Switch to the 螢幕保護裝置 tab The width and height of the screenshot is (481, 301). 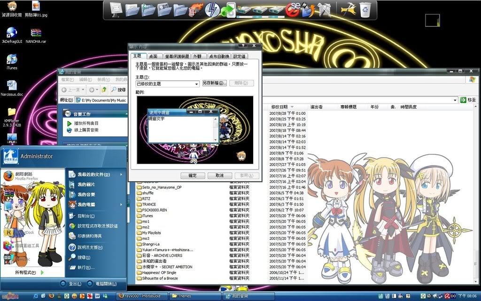tap(177, 56)
